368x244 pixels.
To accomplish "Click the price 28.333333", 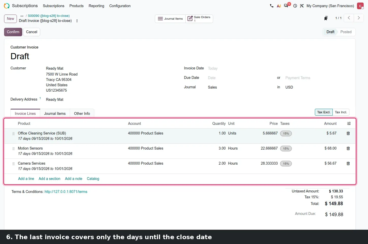I will point(269,163).
